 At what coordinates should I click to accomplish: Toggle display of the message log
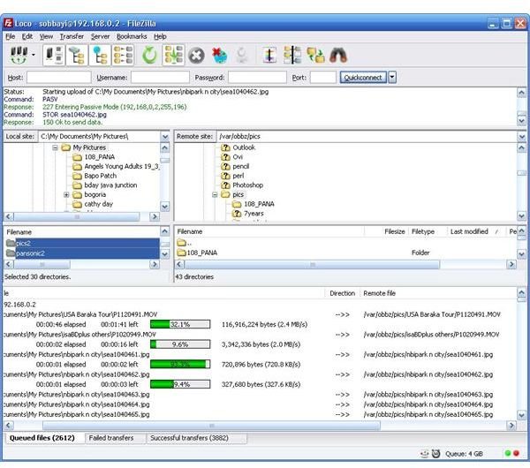click(x=54, y=55)
